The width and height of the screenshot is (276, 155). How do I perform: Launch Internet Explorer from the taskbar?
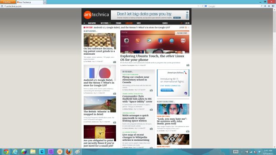pyautogui.click(x=15, y=152)
